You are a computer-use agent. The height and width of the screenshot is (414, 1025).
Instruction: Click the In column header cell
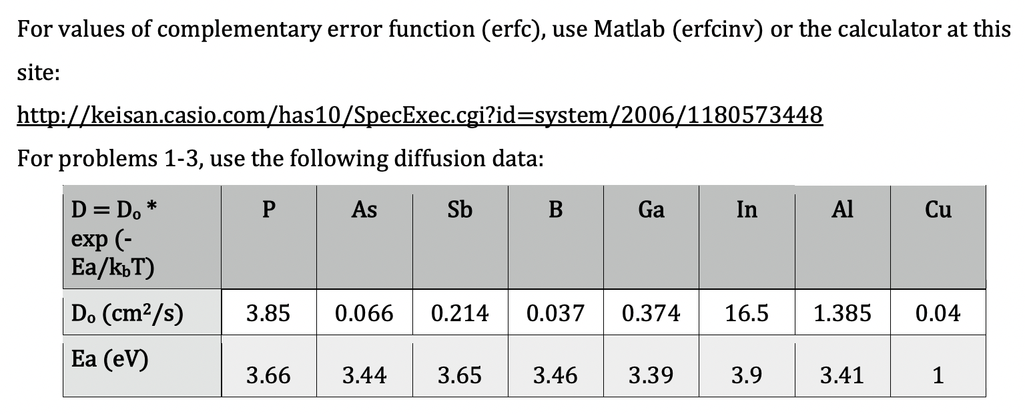click(747, 210)
